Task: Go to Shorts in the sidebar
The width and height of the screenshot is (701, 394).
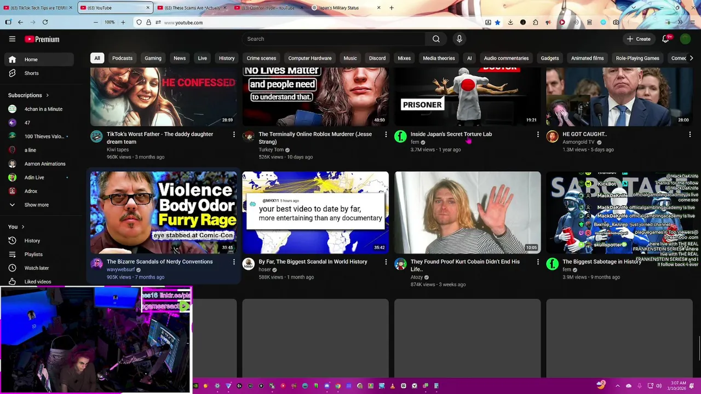Action: click(x=38, y=73)
